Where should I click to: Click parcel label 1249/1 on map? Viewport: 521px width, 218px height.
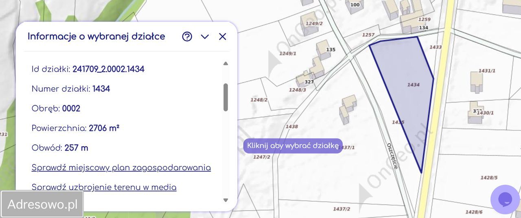click(288, 54)
